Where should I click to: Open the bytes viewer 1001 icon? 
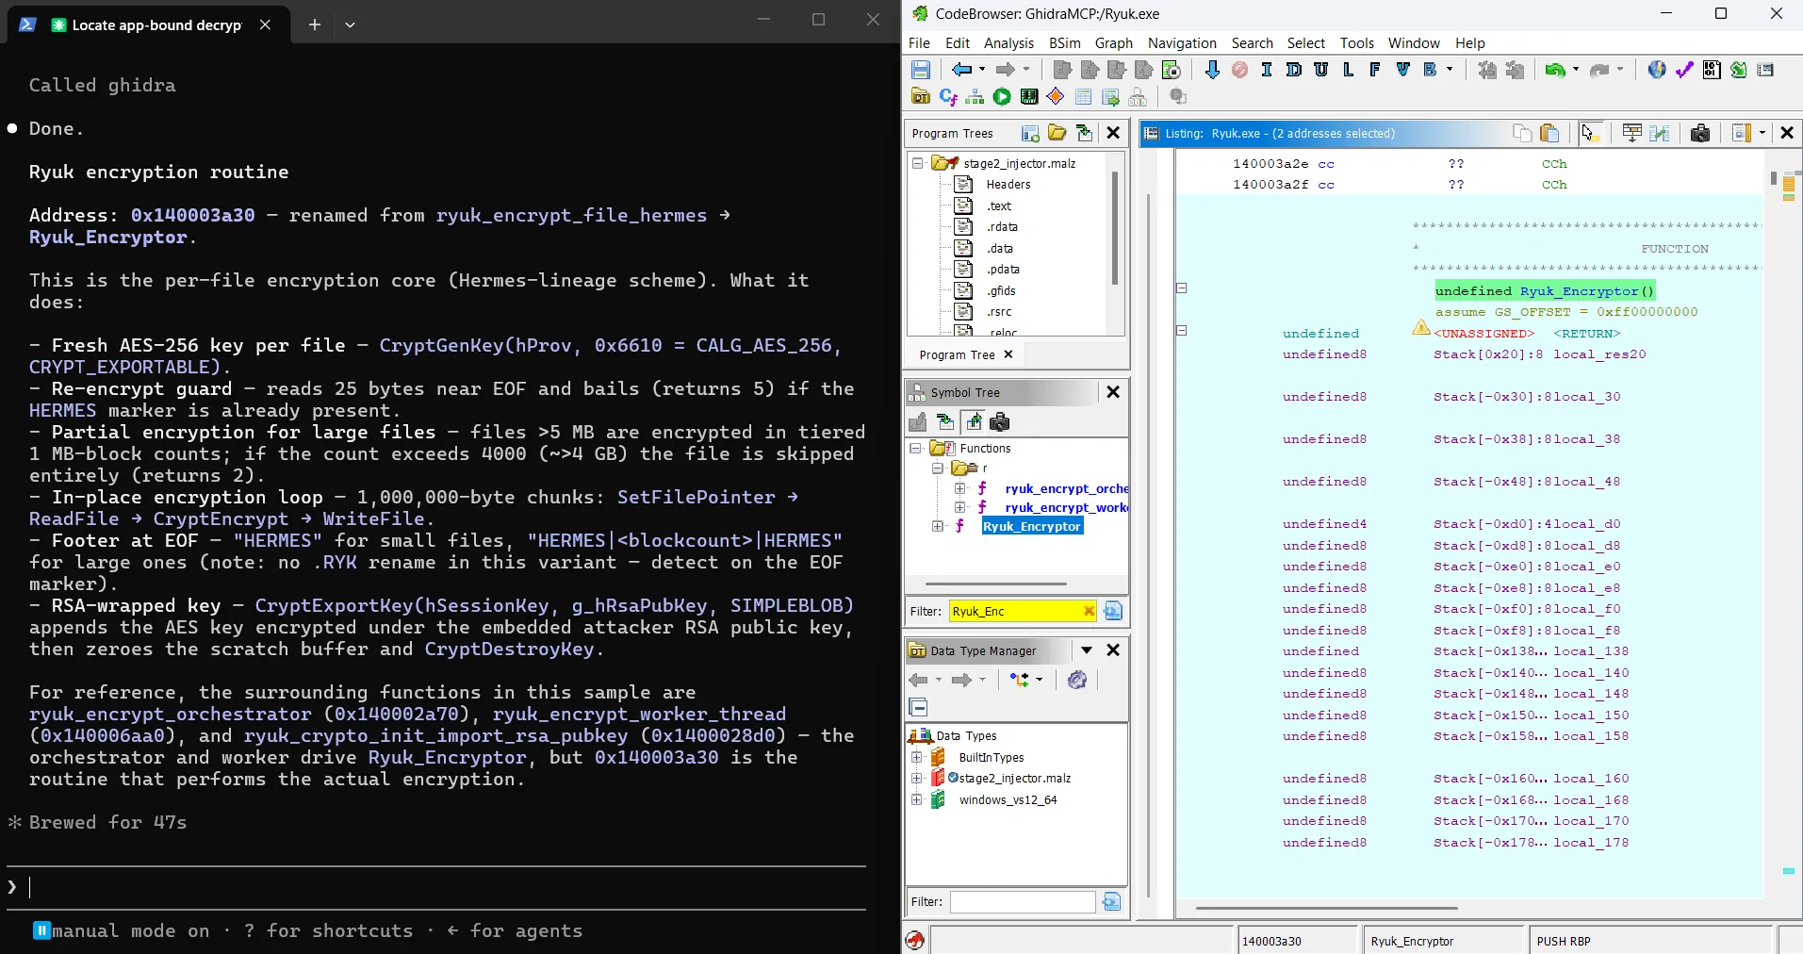point(1712,70)
